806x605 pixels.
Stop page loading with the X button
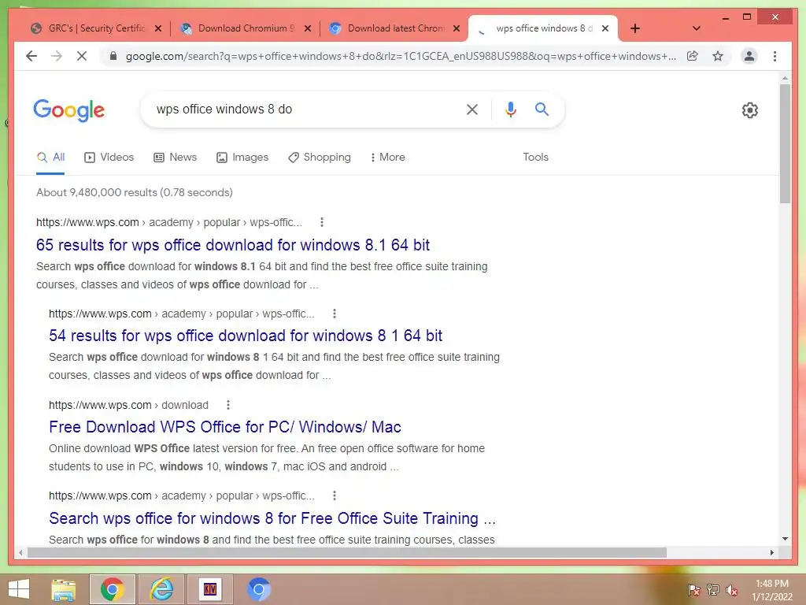click(x=82, y=56)
